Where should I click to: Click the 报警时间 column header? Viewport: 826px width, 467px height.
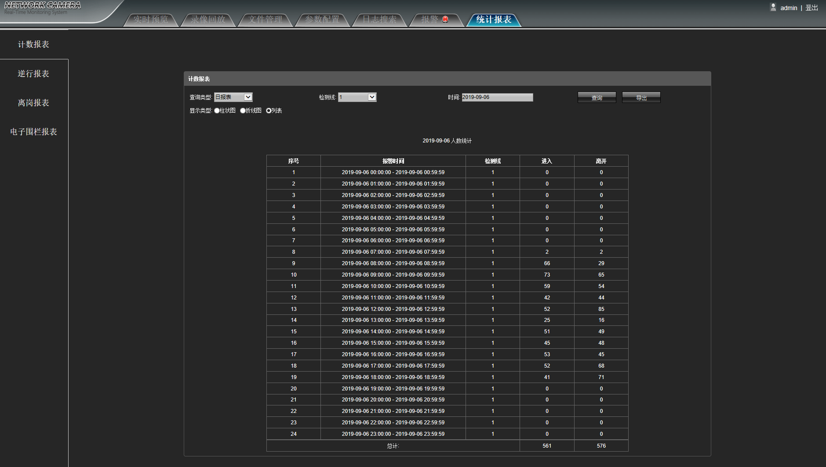(393, 161)
